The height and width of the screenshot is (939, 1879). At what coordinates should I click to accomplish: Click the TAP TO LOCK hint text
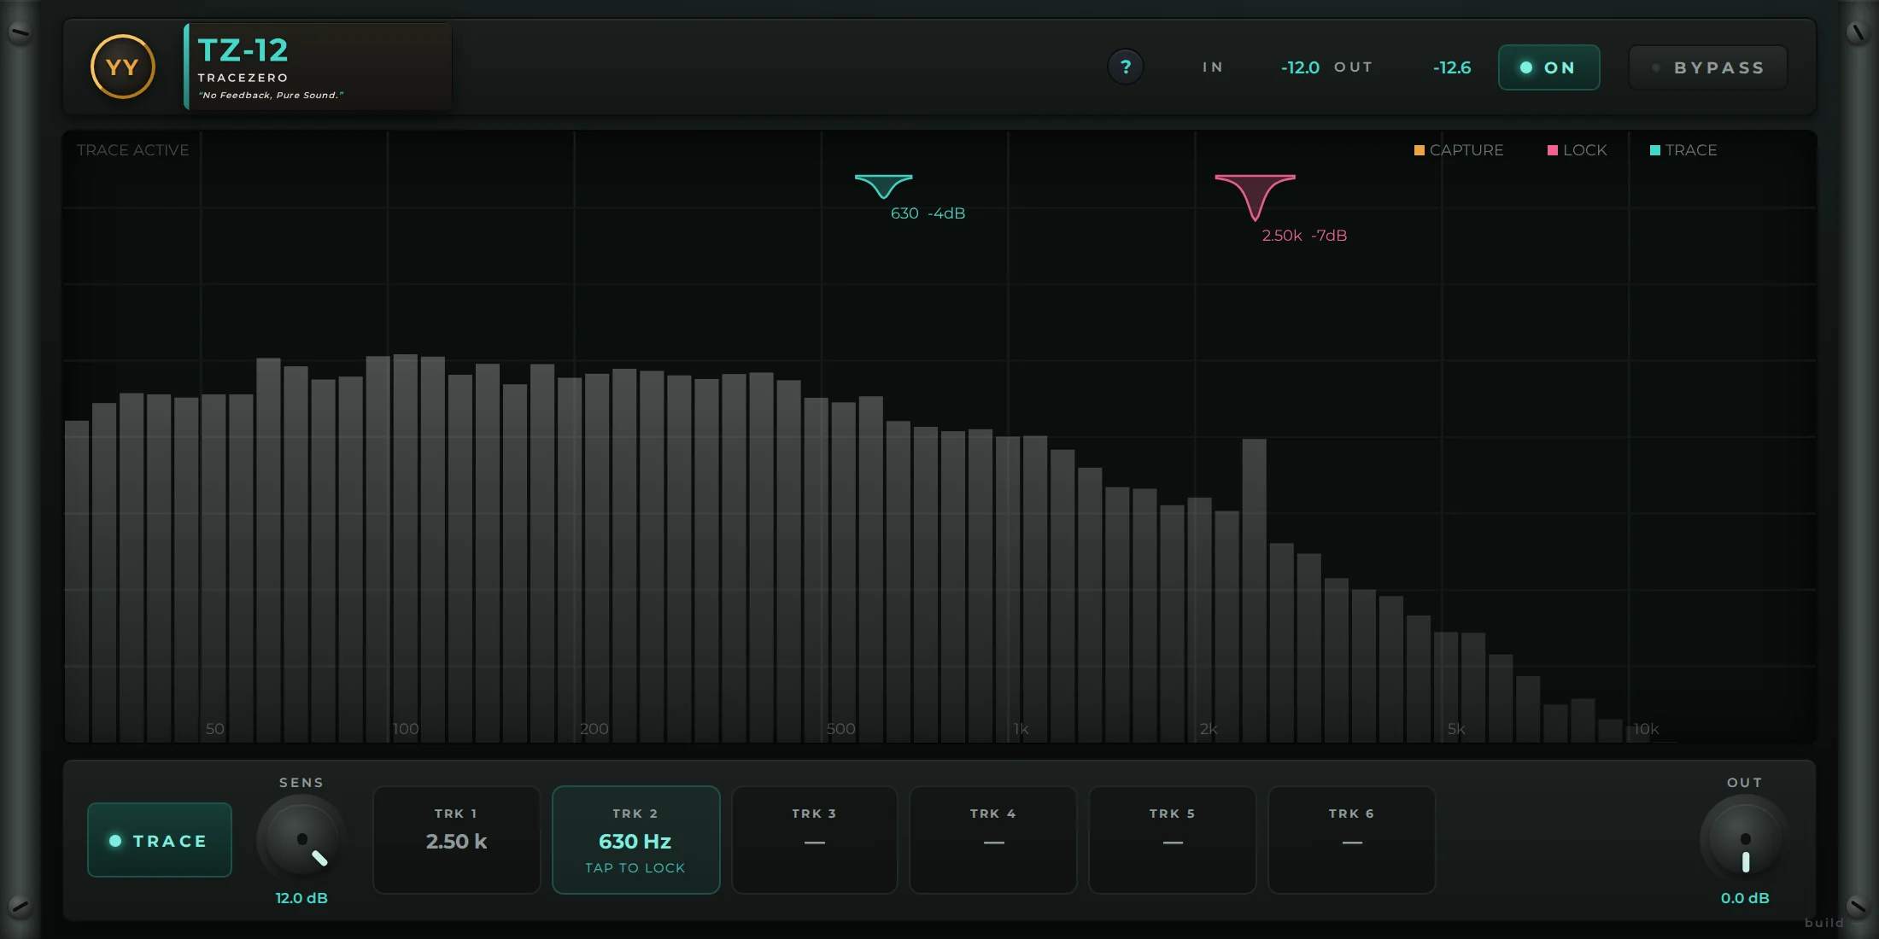635,868
